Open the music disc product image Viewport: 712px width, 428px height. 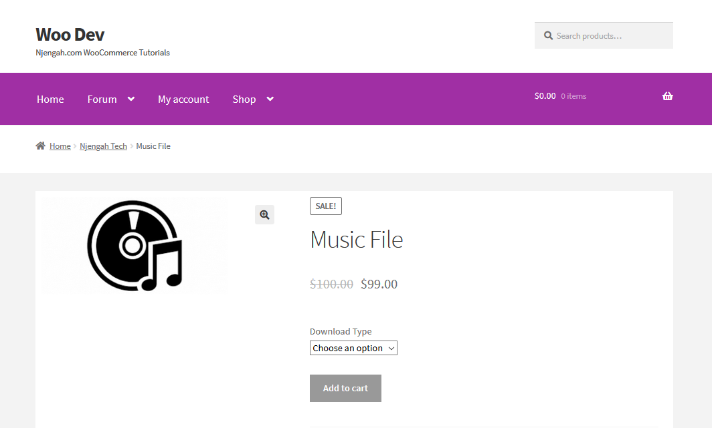pyautogui.click(x=135, y=245)
